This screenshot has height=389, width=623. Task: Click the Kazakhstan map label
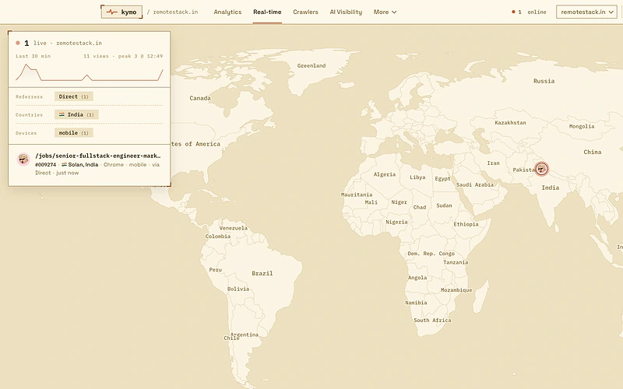pyautogui.click(x=510, y=123)
